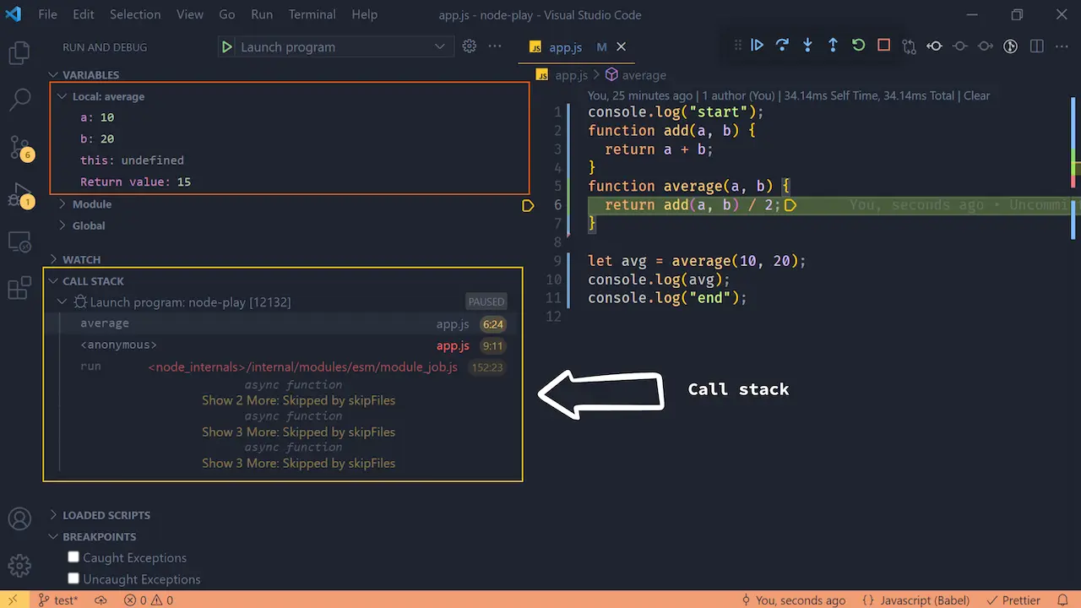Click the average breadcrumb symbol
Image resolution: width=1081 pixels, height=608 pixels.
click(x=635, y=75)
